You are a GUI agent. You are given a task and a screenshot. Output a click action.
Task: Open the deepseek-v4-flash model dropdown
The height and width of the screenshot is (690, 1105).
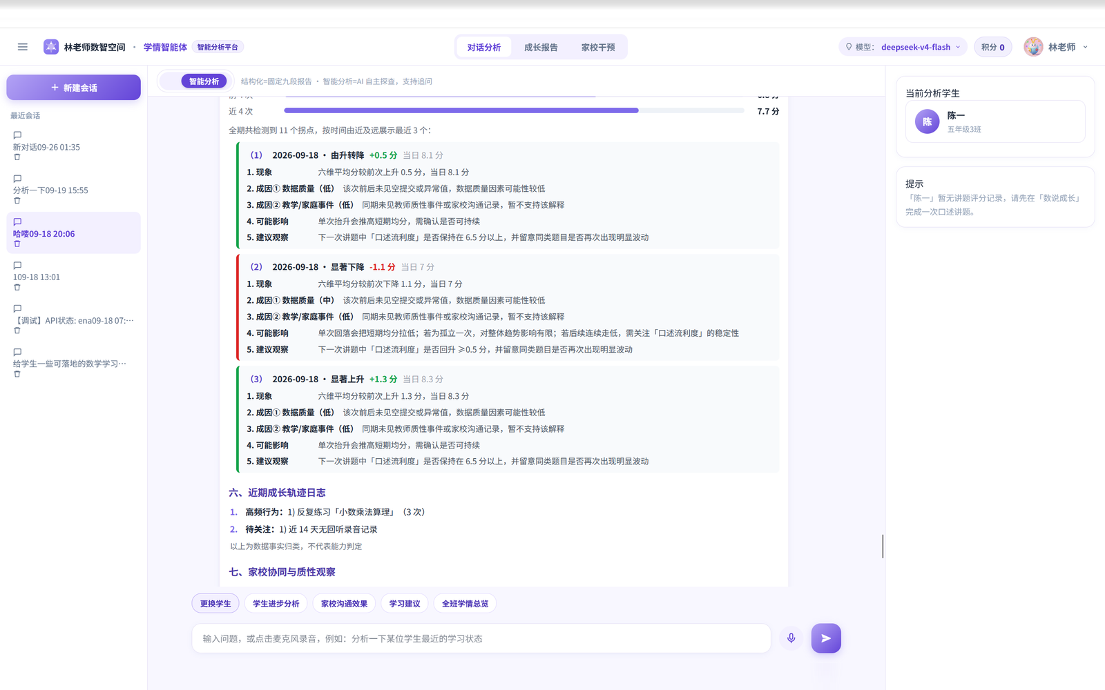point(903,47)
